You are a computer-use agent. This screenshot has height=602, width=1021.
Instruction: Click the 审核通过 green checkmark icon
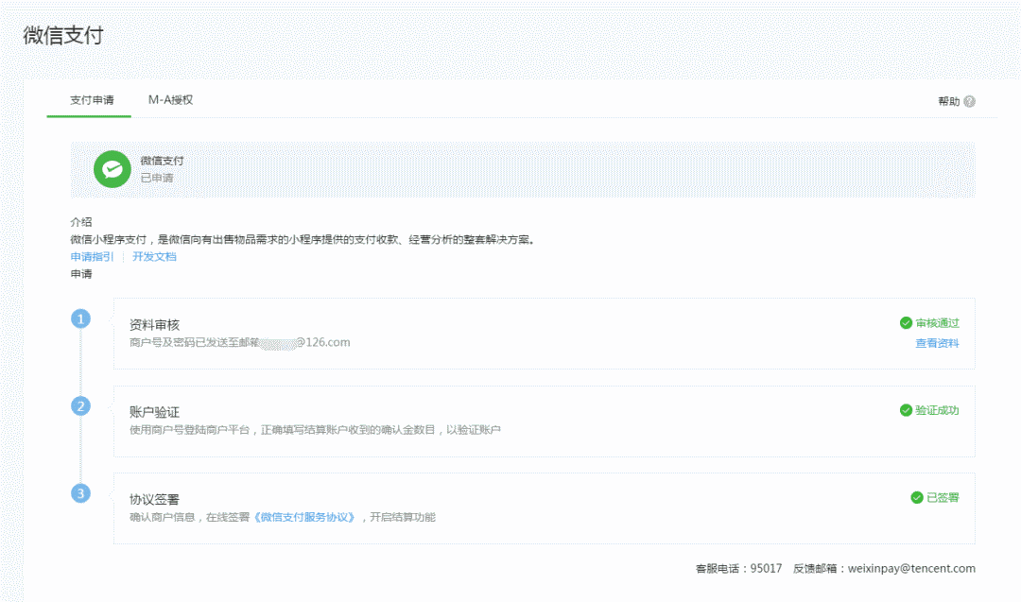point(906,323)
